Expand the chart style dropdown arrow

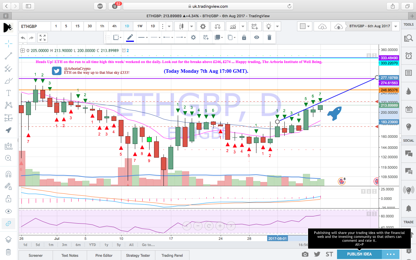[191, 26]
